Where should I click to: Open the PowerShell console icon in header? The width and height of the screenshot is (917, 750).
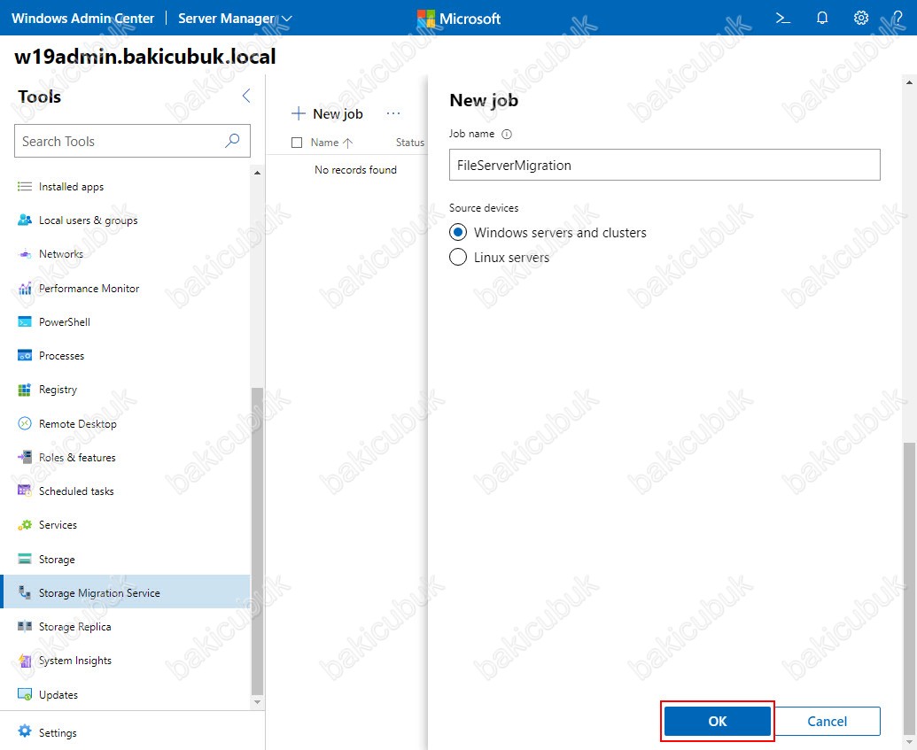(782, 18)
